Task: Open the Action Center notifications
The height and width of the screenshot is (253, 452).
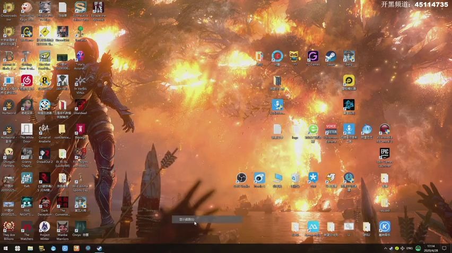Action: coord(444,248)
